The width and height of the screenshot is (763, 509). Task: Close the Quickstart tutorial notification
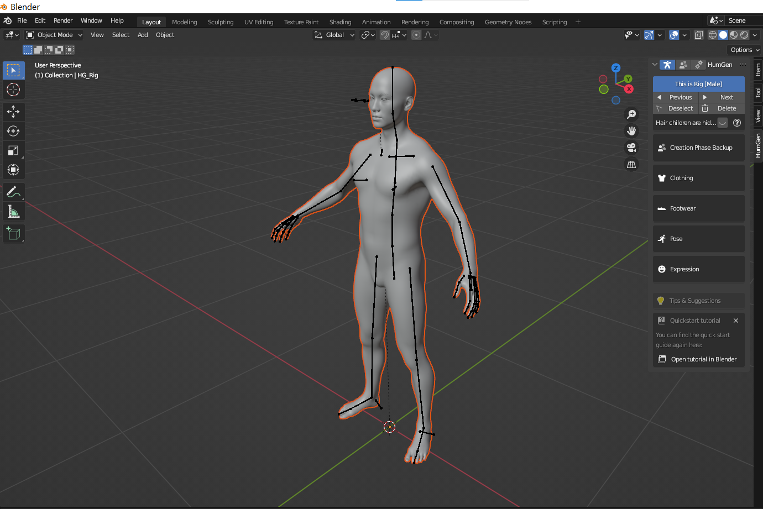(736, 321)
